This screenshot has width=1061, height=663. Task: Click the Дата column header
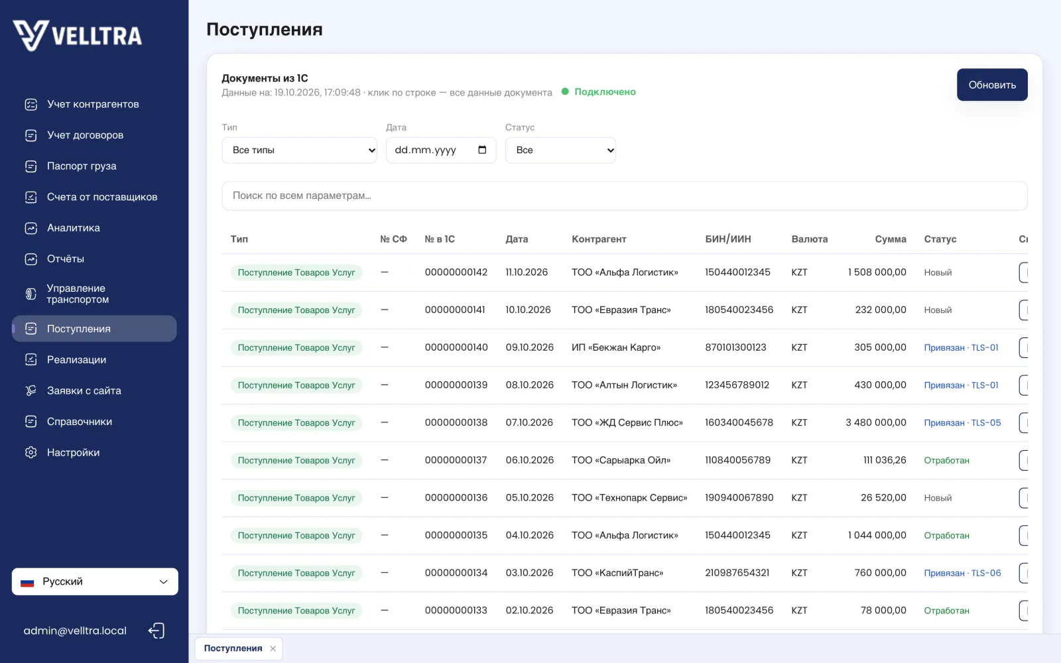click(x=517, y=239)
